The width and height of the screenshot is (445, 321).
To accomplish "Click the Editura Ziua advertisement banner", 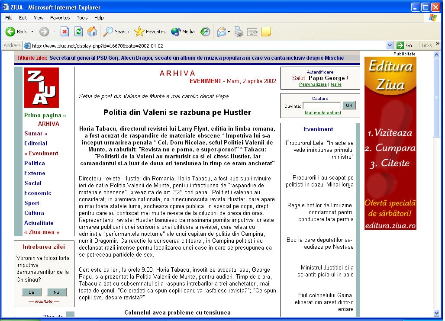I will [390, 143].
